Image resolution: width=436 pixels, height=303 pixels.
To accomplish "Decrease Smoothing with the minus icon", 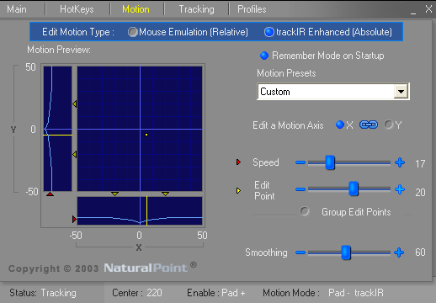I will click(x=300, y=252).
